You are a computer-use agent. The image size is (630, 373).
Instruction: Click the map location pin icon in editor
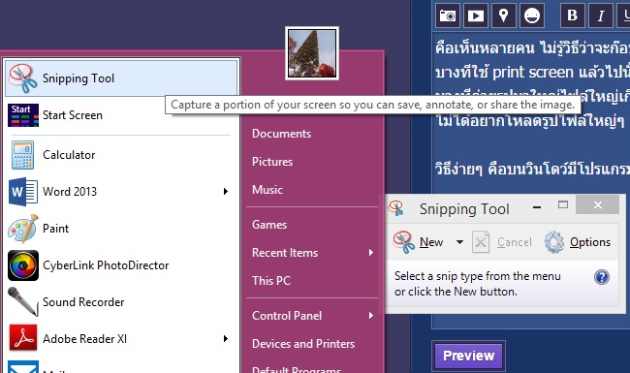503,16
